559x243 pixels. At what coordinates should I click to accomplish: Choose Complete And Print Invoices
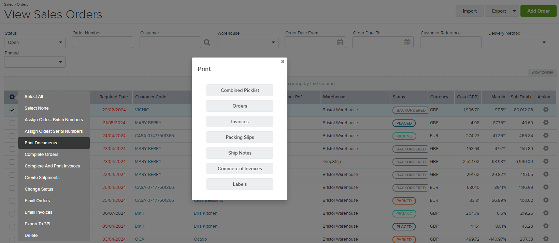tap(54, 166)
